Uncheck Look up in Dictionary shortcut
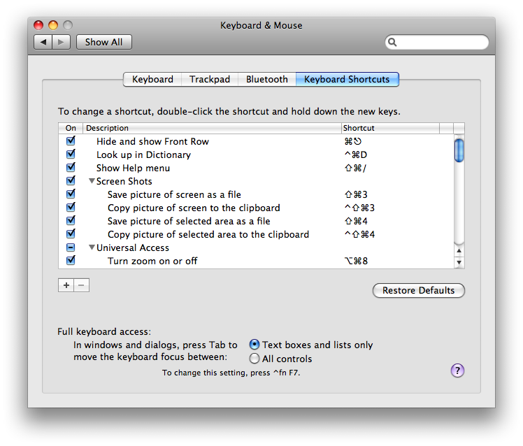The height and width of the screenshot is (446, 523). point(71,154)
